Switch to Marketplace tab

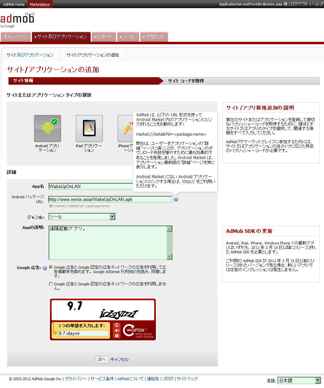pos(40,4)
